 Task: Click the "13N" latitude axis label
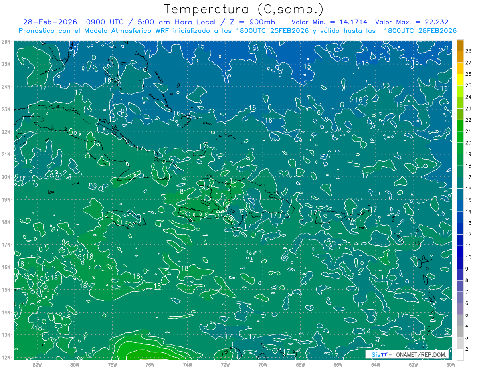tap(6, 334)
